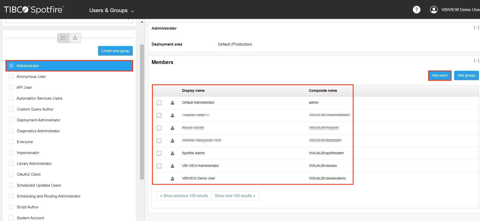Open the Users & Groups dropdown menu
This screenshot has height=221, width=480.
(112, 10)
